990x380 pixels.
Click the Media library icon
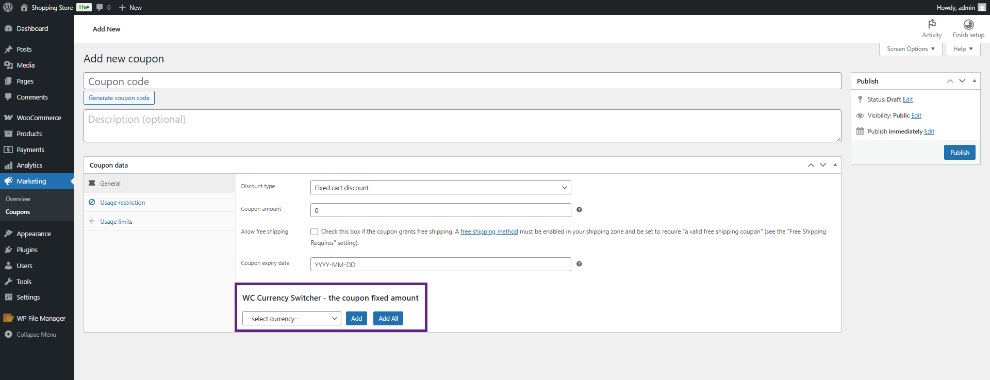coord(8,65)
